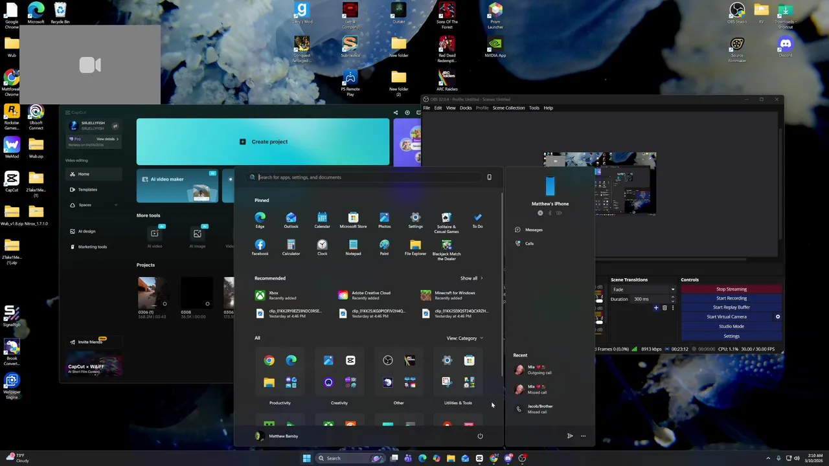829x466 pixels.
Task: Open File Explorer pinned app
Action: 415,247
